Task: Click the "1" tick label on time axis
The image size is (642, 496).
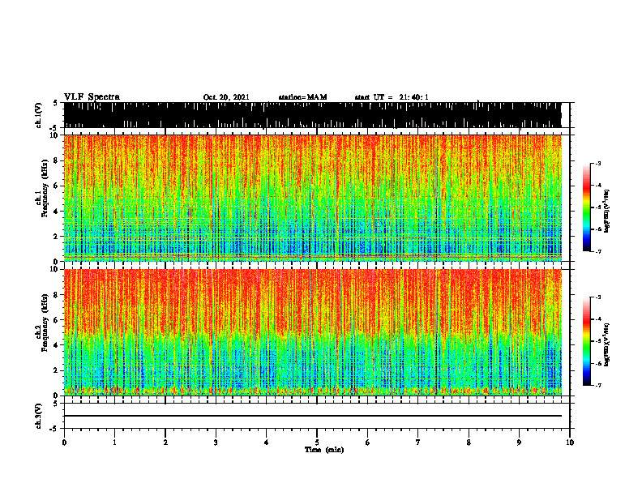Action: pyautogui.click(x=114, y=443)
